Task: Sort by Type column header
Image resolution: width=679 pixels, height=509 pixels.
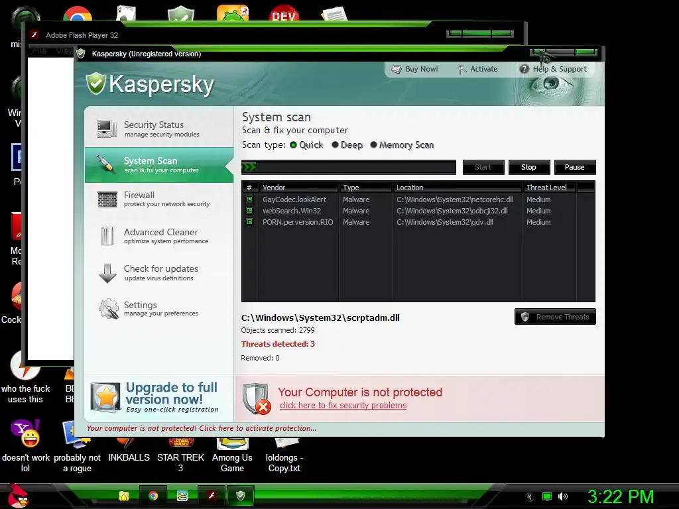Action: coord(366,188)
